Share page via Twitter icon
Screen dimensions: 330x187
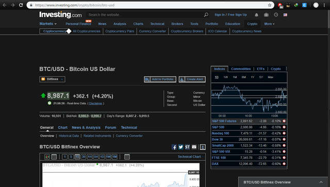(x=181, y=147)
